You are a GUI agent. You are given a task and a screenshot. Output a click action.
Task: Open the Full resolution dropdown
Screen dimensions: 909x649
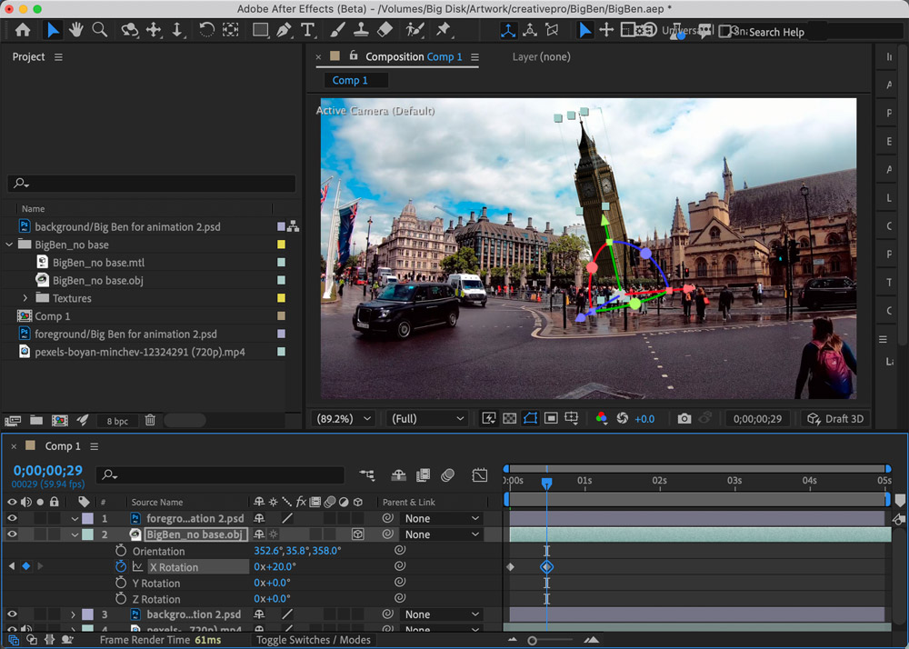[426, 419]
